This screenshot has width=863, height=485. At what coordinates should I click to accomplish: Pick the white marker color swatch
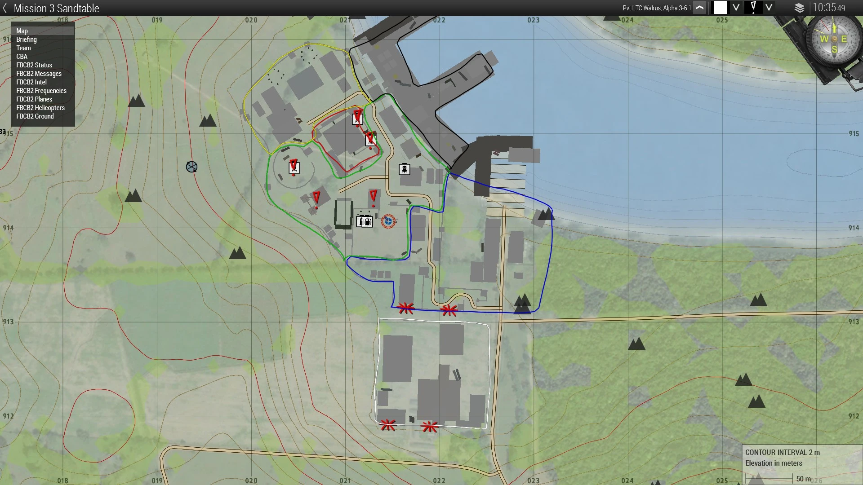coord(721,8)
